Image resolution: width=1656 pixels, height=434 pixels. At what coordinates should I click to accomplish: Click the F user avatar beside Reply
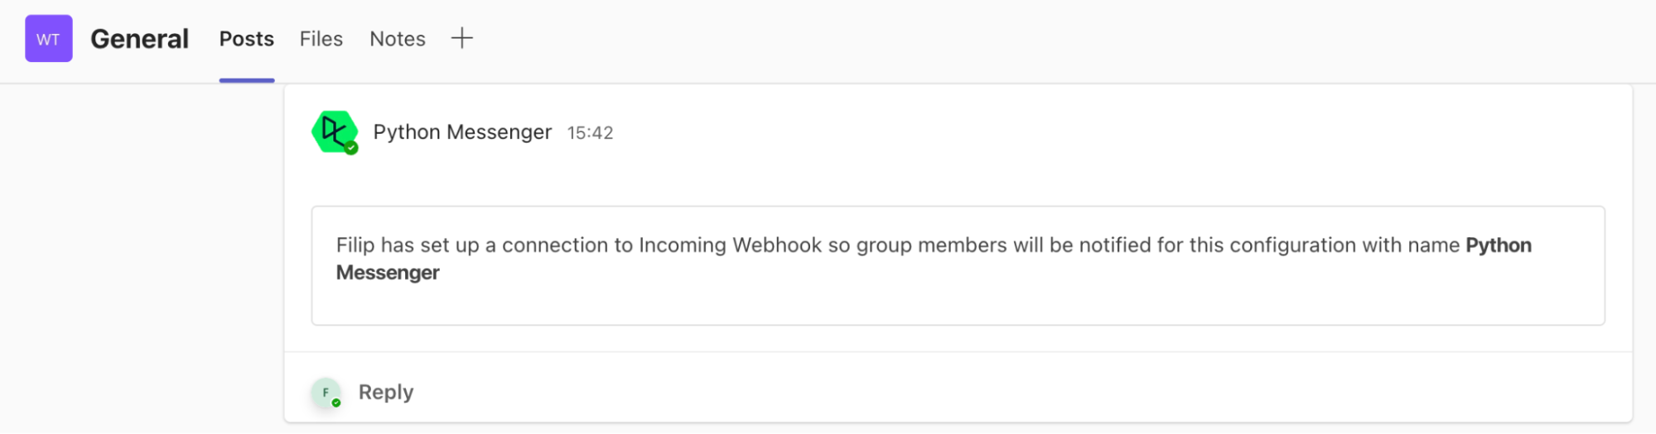pyautogui.click(x=326, y=393)
